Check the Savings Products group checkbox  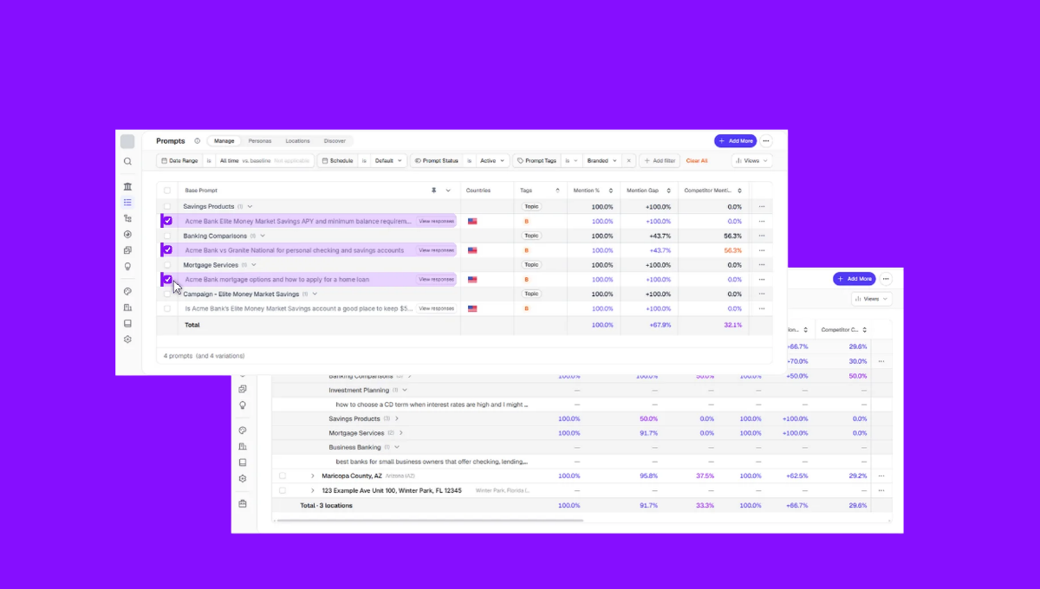pos(167,207)
